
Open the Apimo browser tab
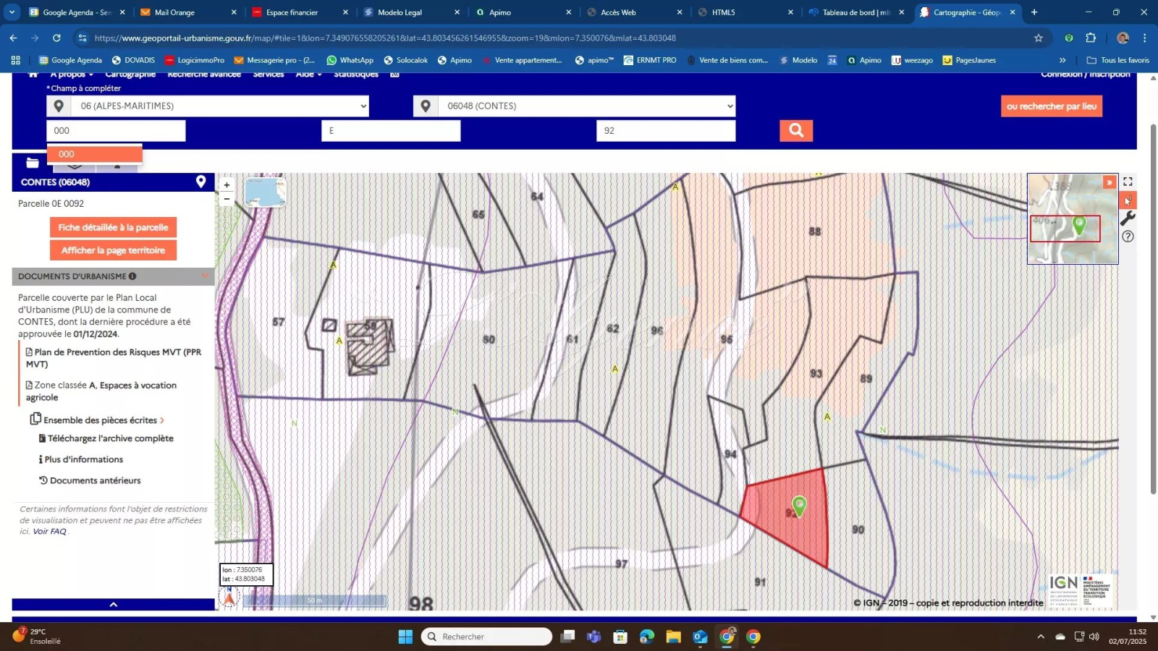pyautogui.click(x=521, y=12)
